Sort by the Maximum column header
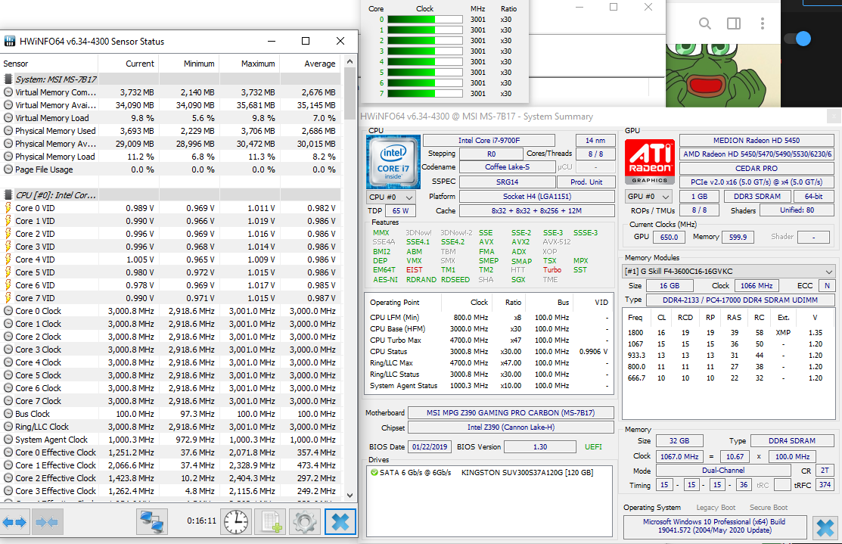842x544 pixels. (250, 64)
